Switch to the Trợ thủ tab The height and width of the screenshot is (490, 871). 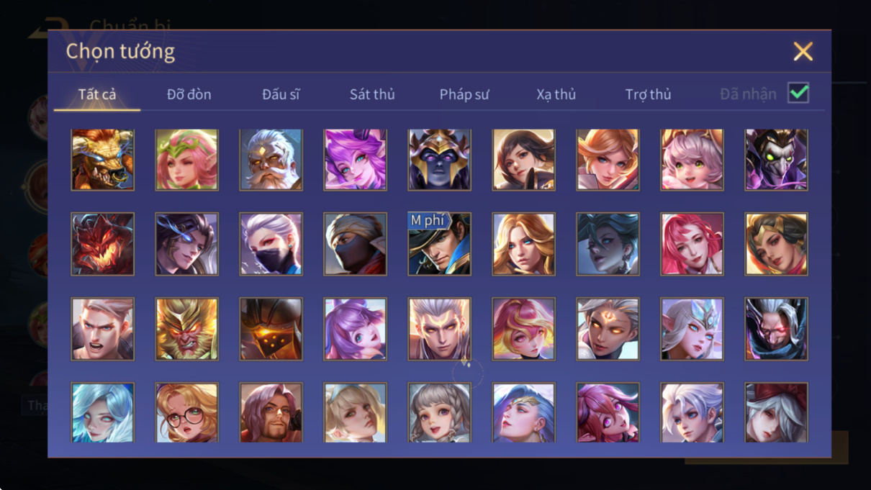point(648,94)
